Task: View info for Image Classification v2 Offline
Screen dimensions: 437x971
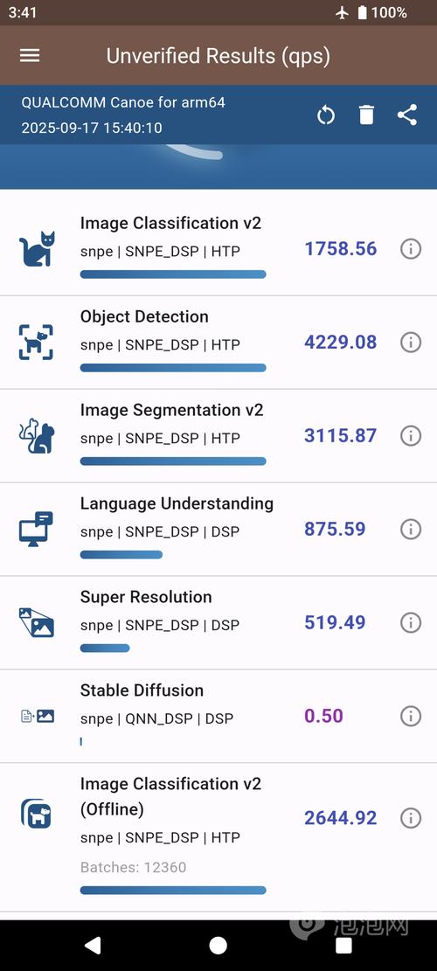Action: tap(411, 818)
